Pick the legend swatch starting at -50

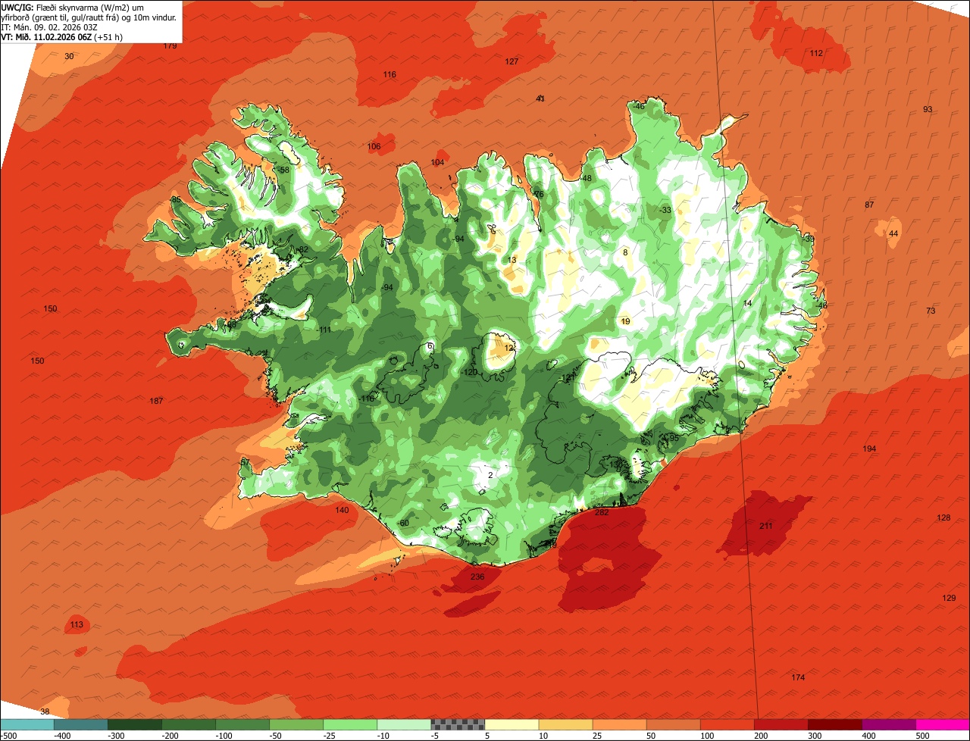coord(296,724)
